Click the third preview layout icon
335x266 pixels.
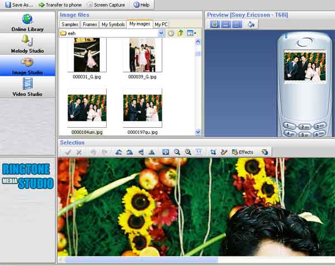click(237, 24)
